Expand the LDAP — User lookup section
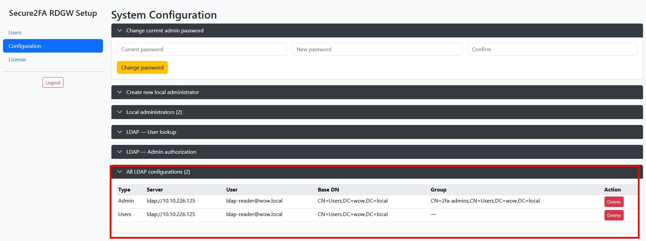Screen dimensions: 646x241 [x=151, y=132]
